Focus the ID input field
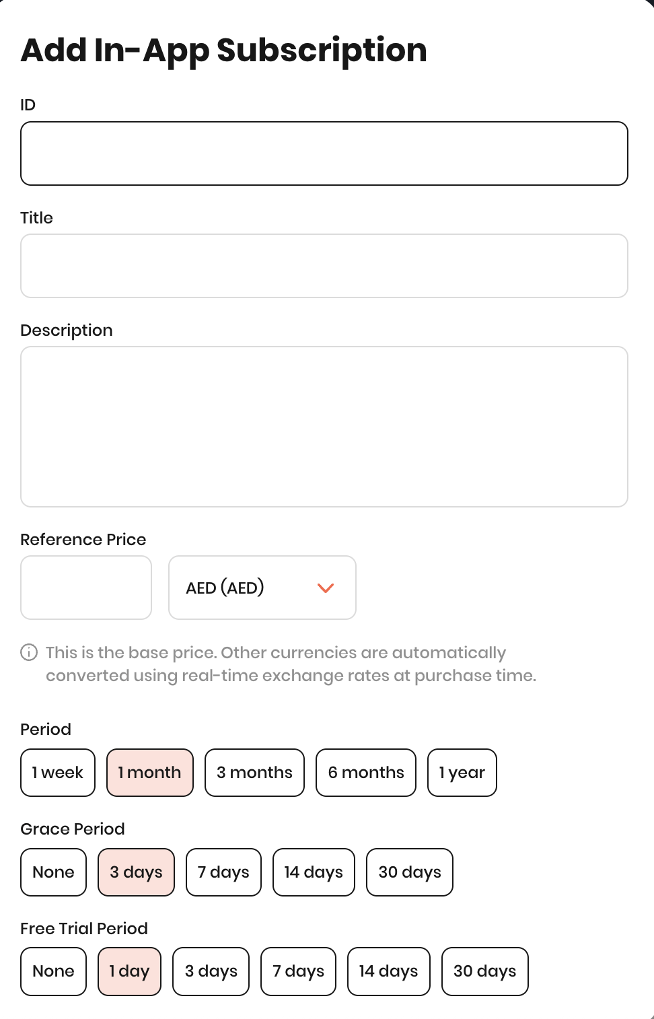 324,153
